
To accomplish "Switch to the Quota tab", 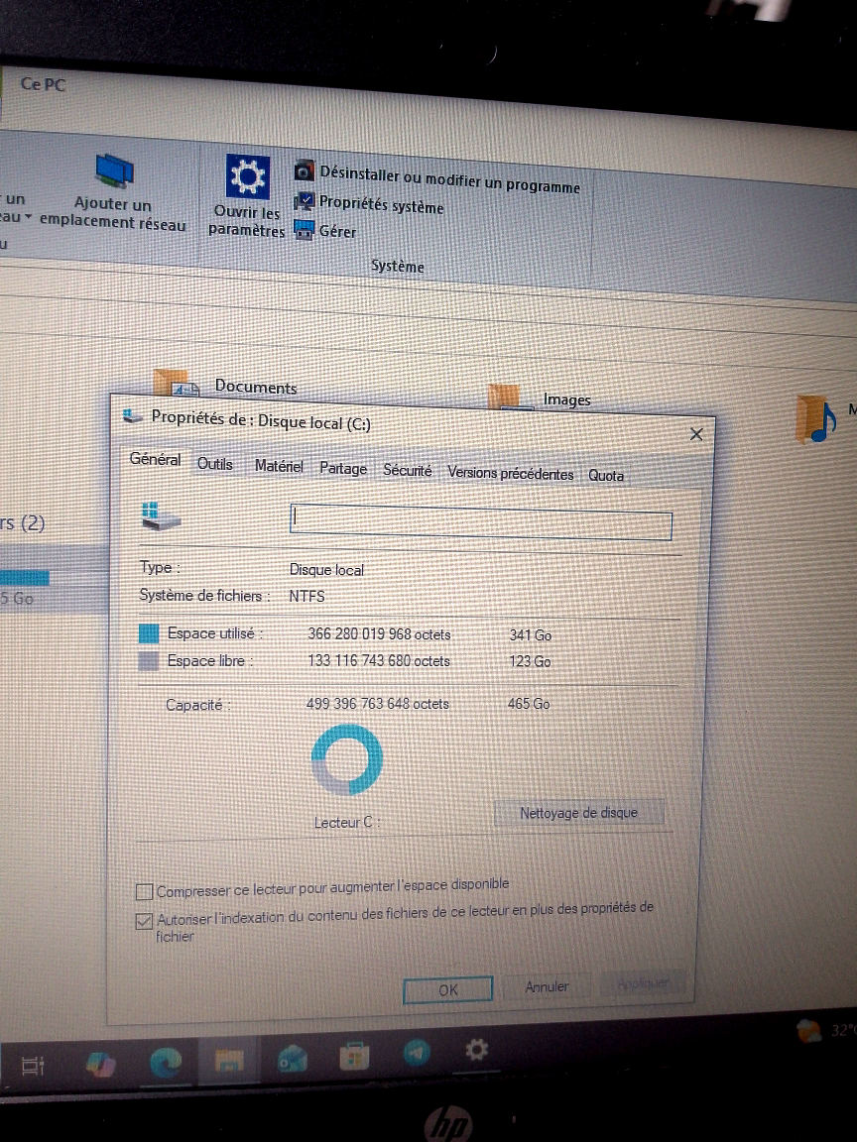I will (x=606, y=476).
